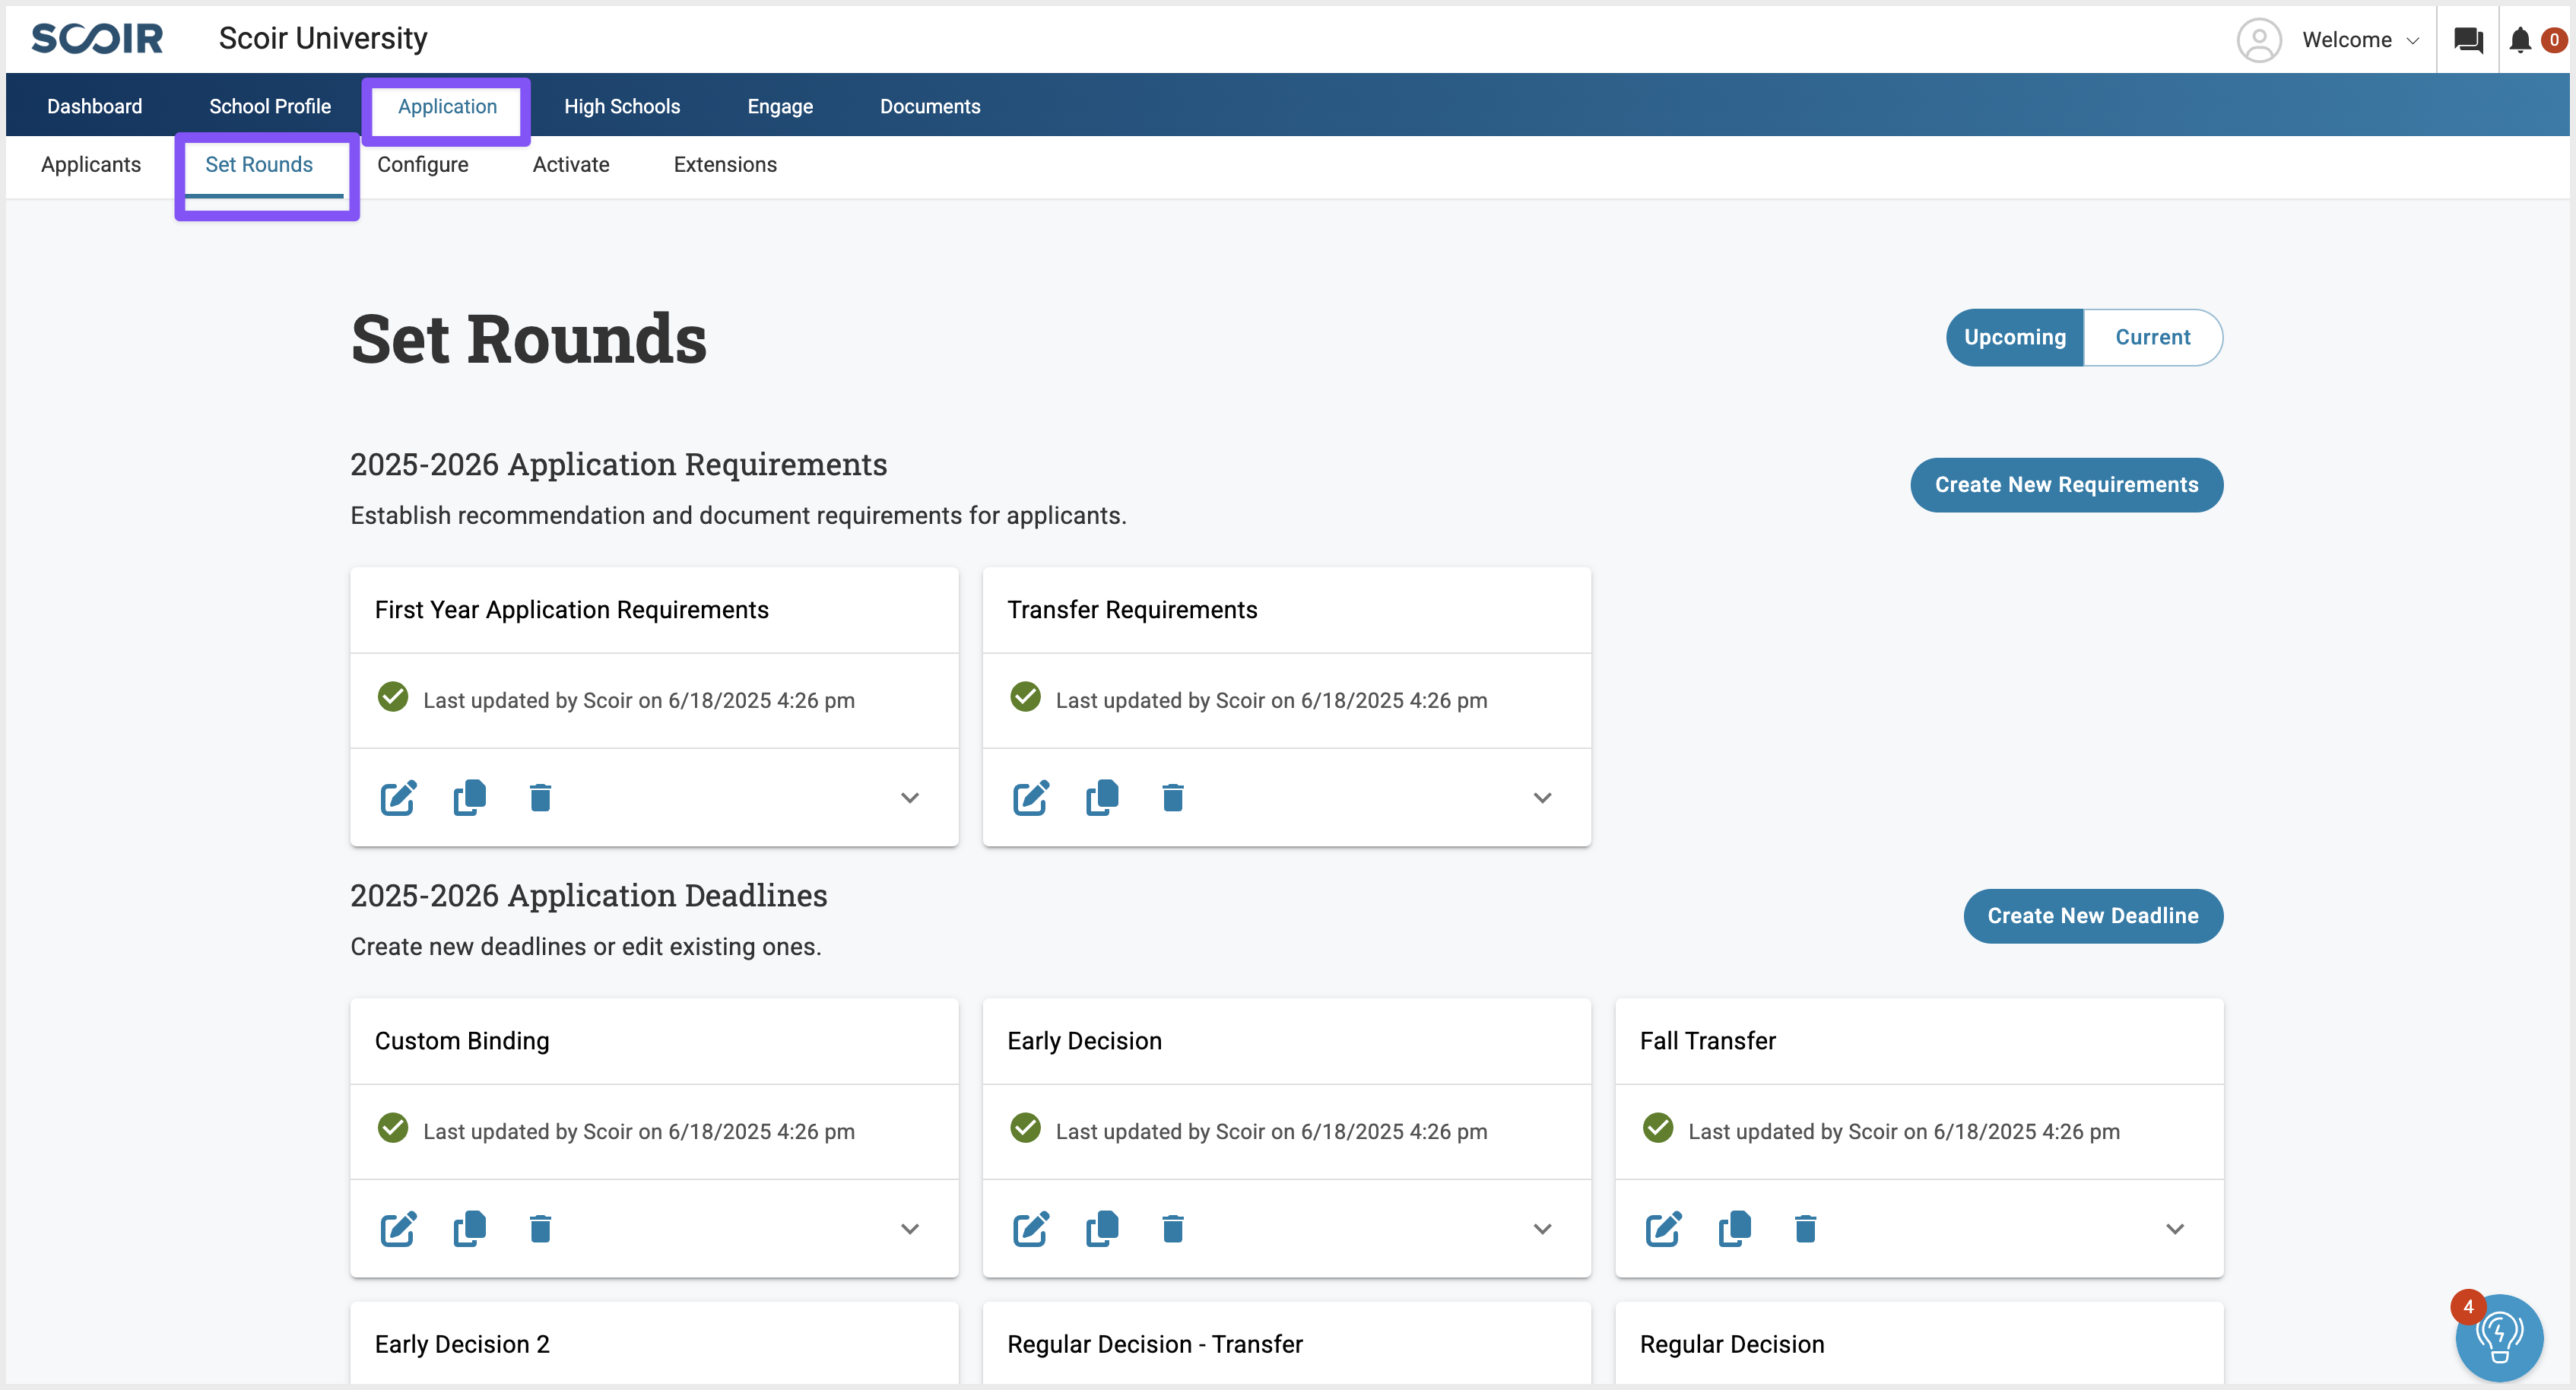Delete Custom Binding deadline
This screenshot has height=1390, width=2576.
click(540, 1229)
